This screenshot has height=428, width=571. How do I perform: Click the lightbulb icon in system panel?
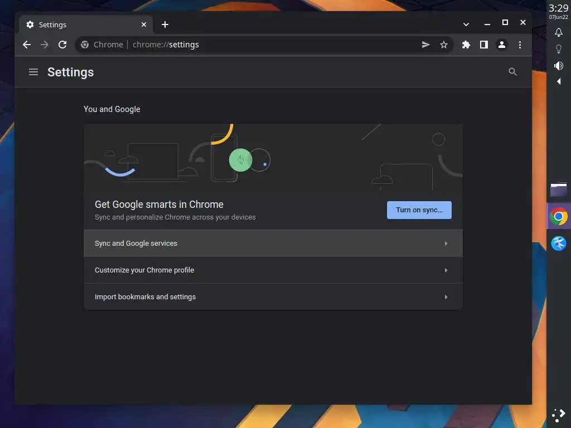(558, 49)
